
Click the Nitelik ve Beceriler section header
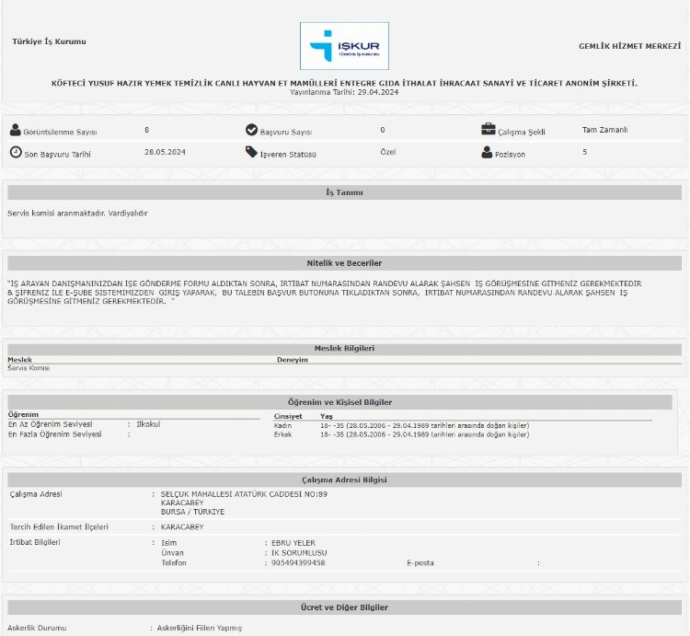[344, 262]
